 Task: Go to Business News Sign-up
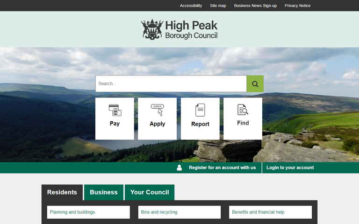point(255,6)
